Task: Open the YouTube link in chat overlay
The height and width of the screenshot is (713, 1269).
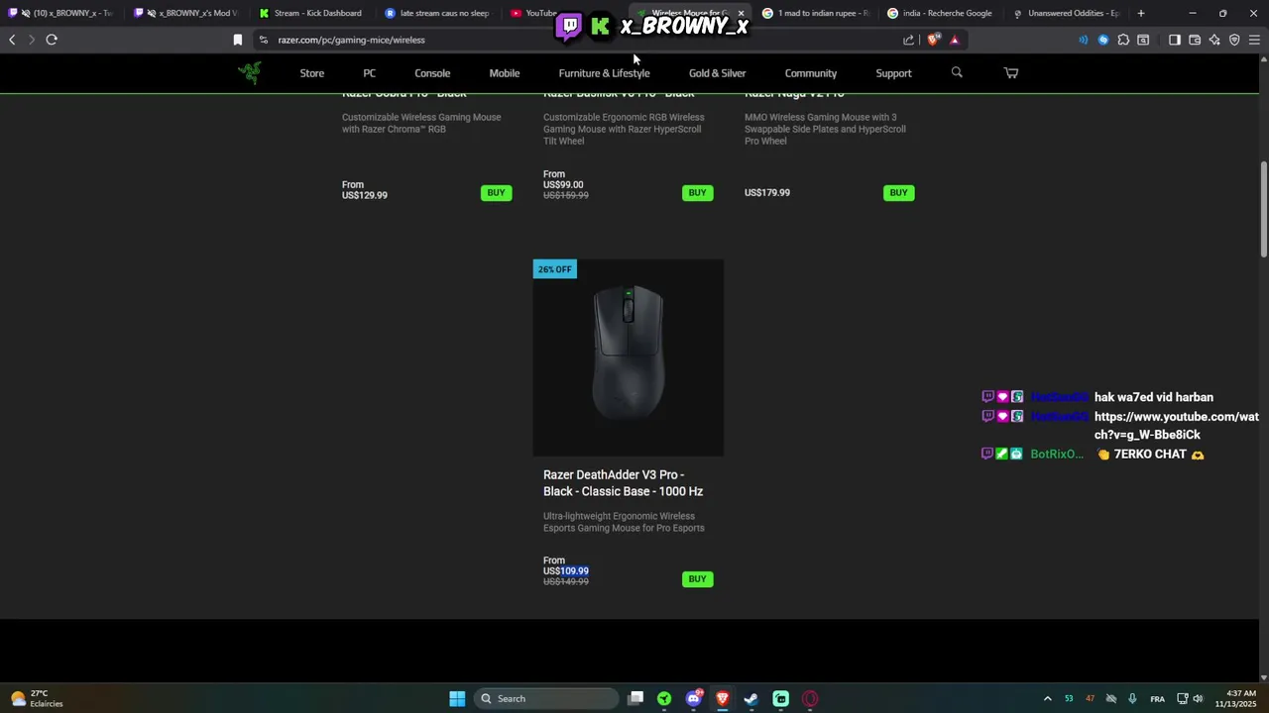Action: click(x=1177, y=426)
